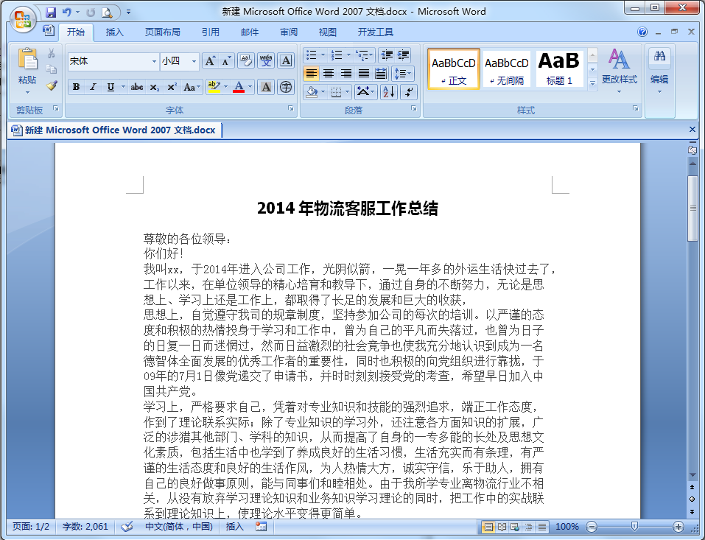This screenshot has height=540, width=705.
Task: Save the document via quick access
Action: click(x=51, y=12)
